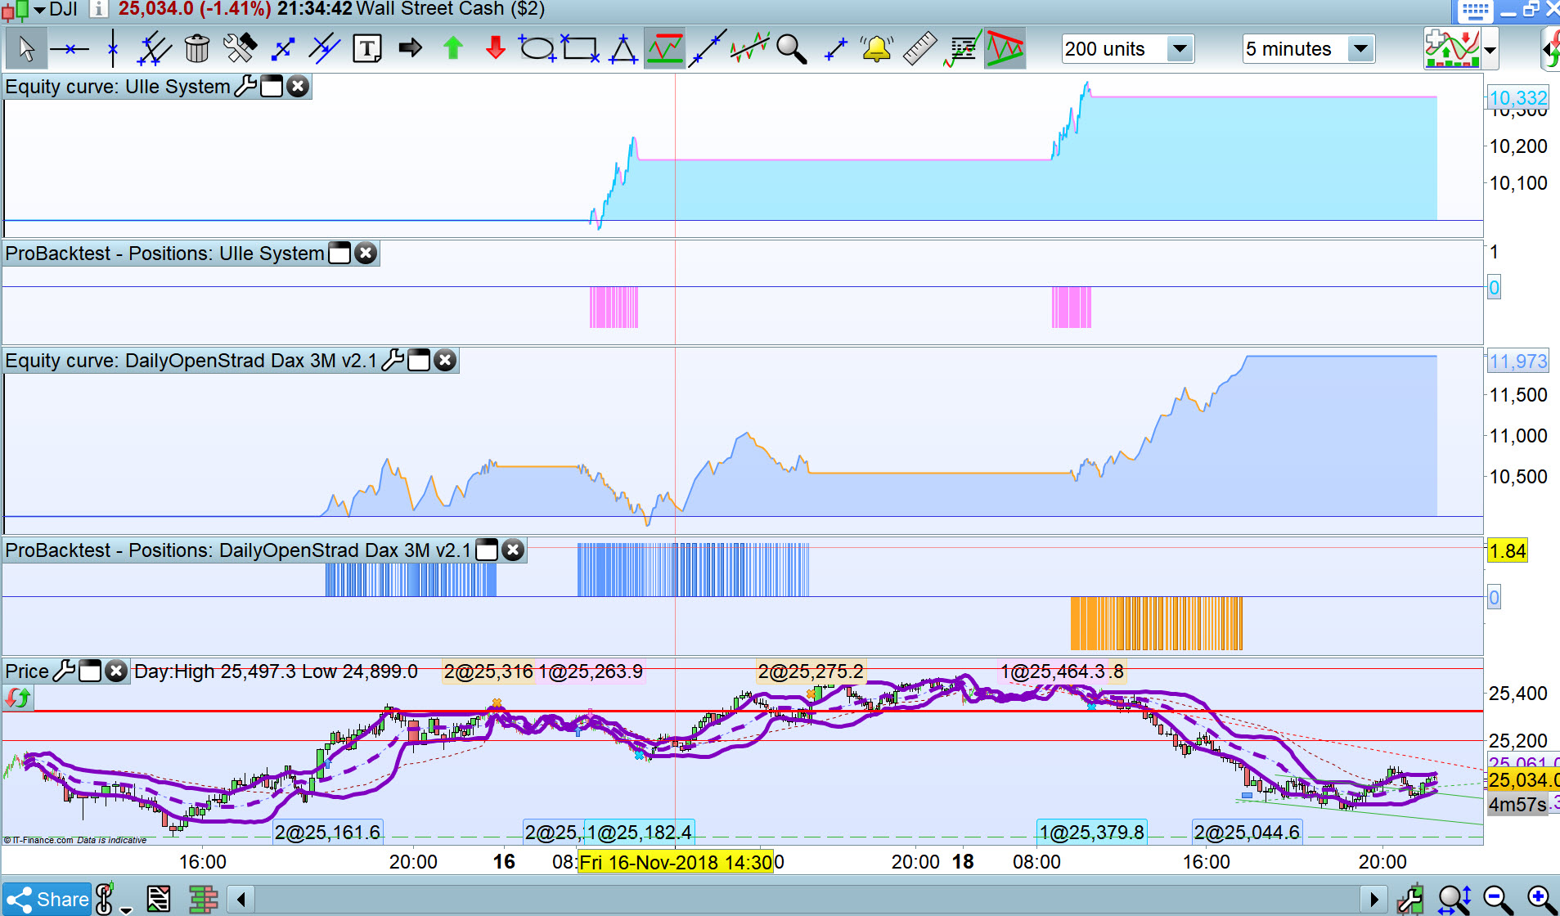1560x916 pixels.
Task: Zoom out using the minus magnifier
Action: click(x=1499, y=900)
